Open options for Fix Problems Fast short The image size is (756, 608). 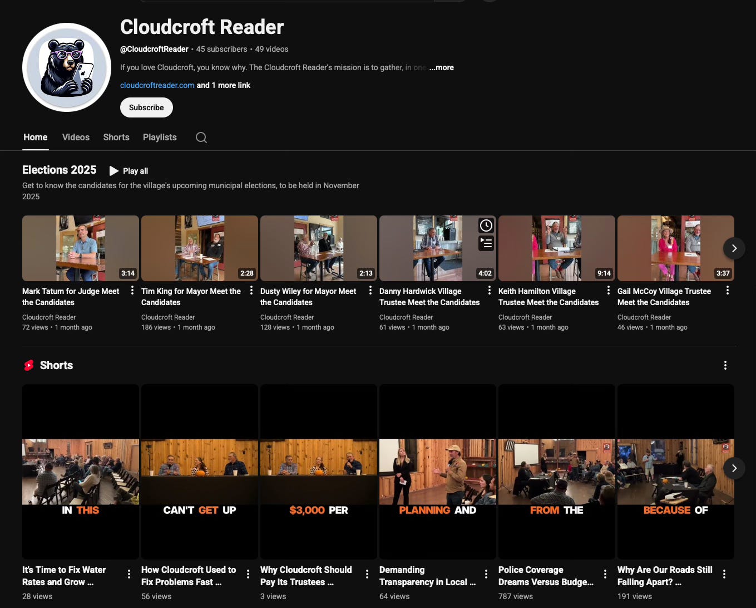click(248, 574)
